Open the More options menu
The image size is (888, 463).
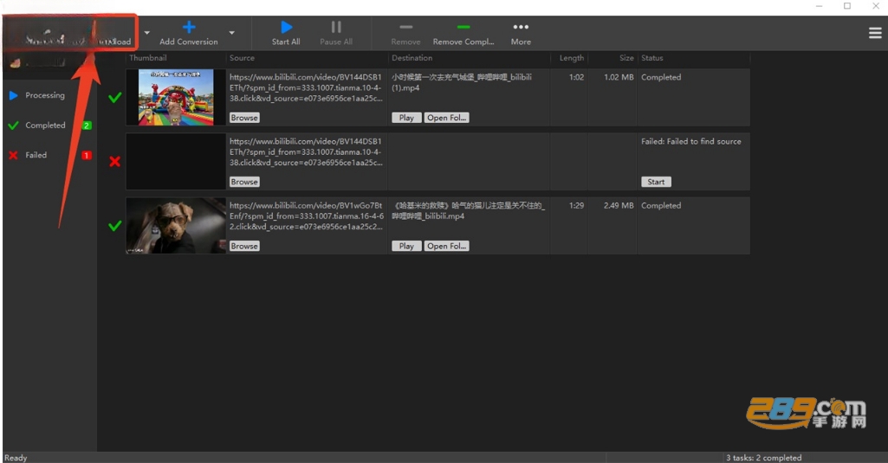[x=521, y=34]
